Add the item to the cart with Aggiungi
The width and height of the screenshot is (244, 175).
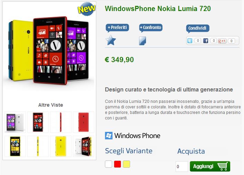coord(210,166)
